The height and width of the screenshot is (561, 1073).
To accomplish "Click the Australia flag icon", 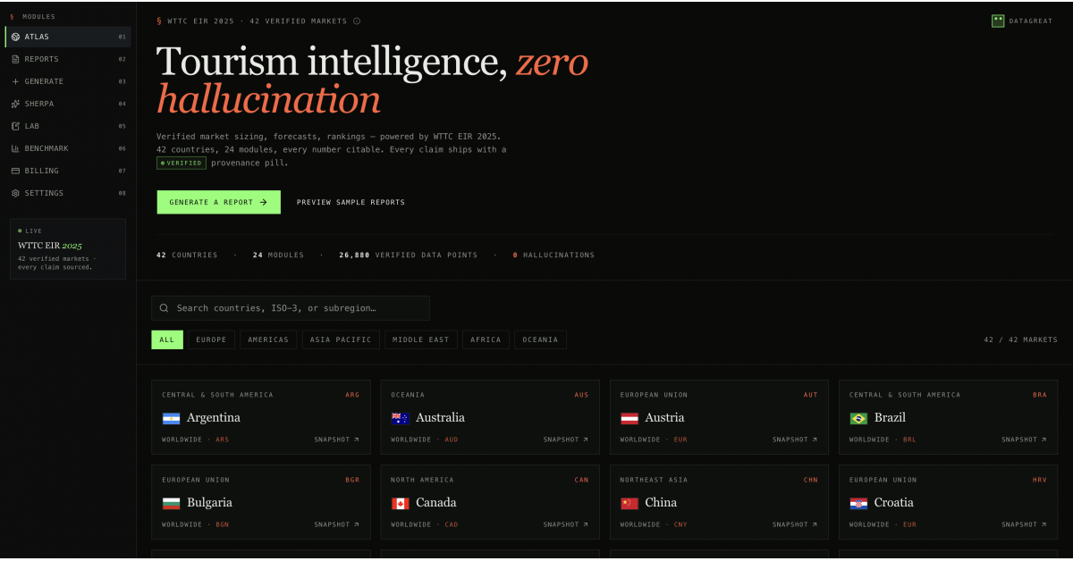I will 400,418.
